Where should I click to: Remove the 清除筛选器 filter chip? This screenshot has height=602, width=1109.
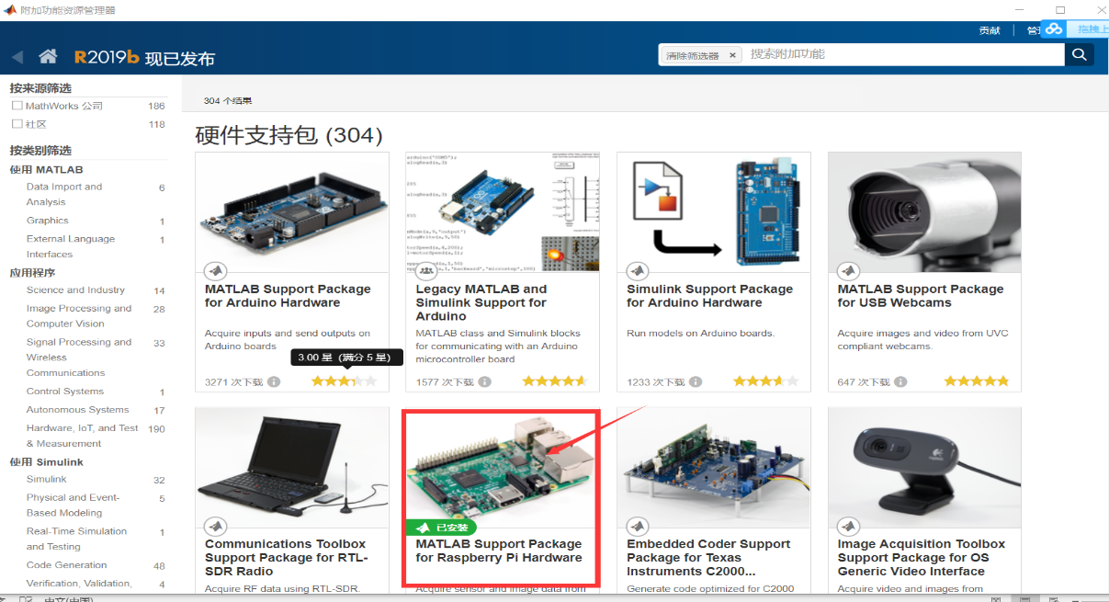coord(732,54)
